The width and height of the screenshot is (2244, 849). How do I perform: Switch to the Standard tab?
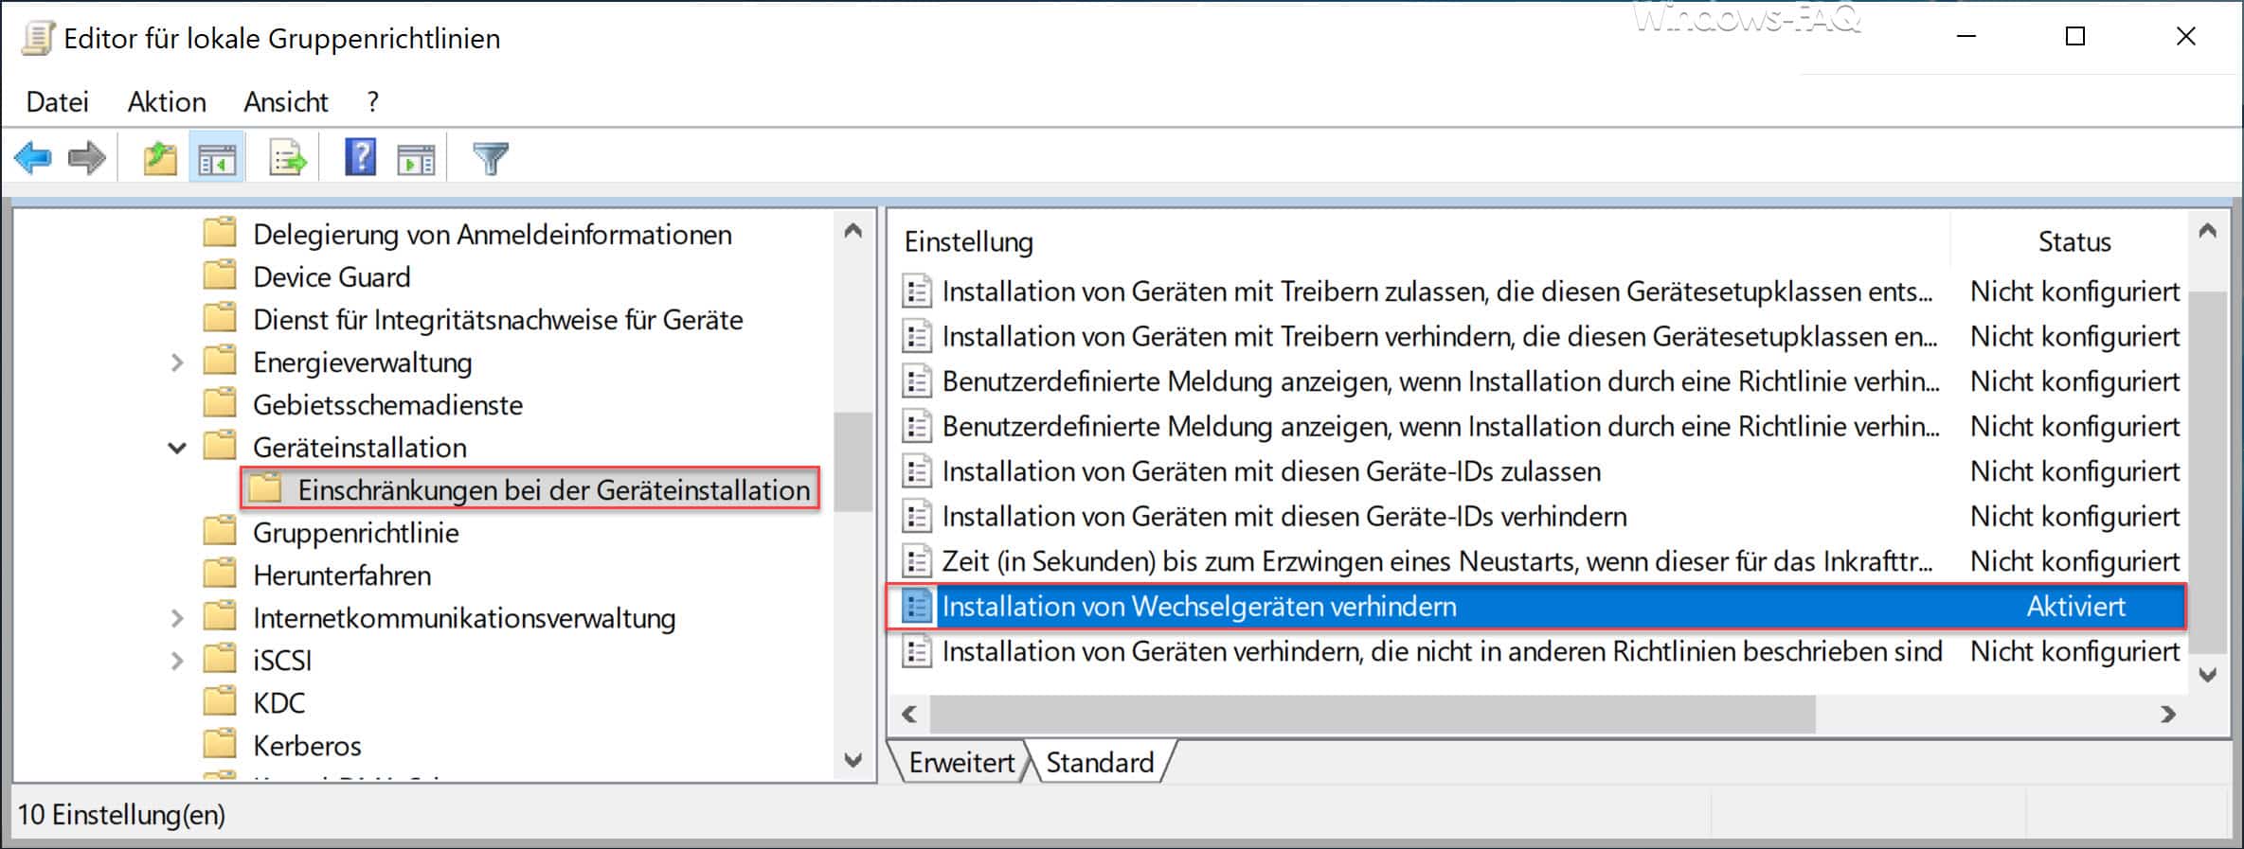pos(1100,762)
